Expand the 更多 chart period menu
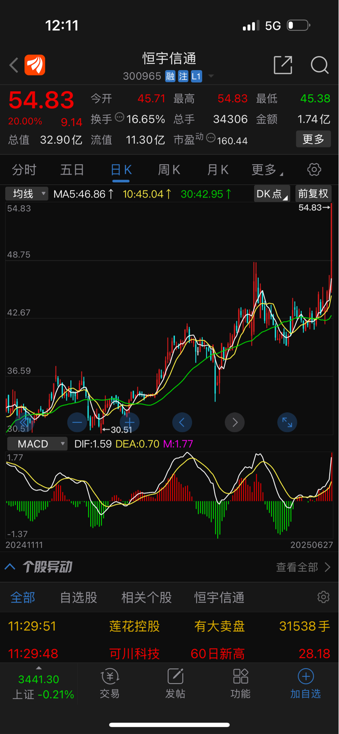The height and width of the screenshot is (734, 339). click(x=267, y=170)
